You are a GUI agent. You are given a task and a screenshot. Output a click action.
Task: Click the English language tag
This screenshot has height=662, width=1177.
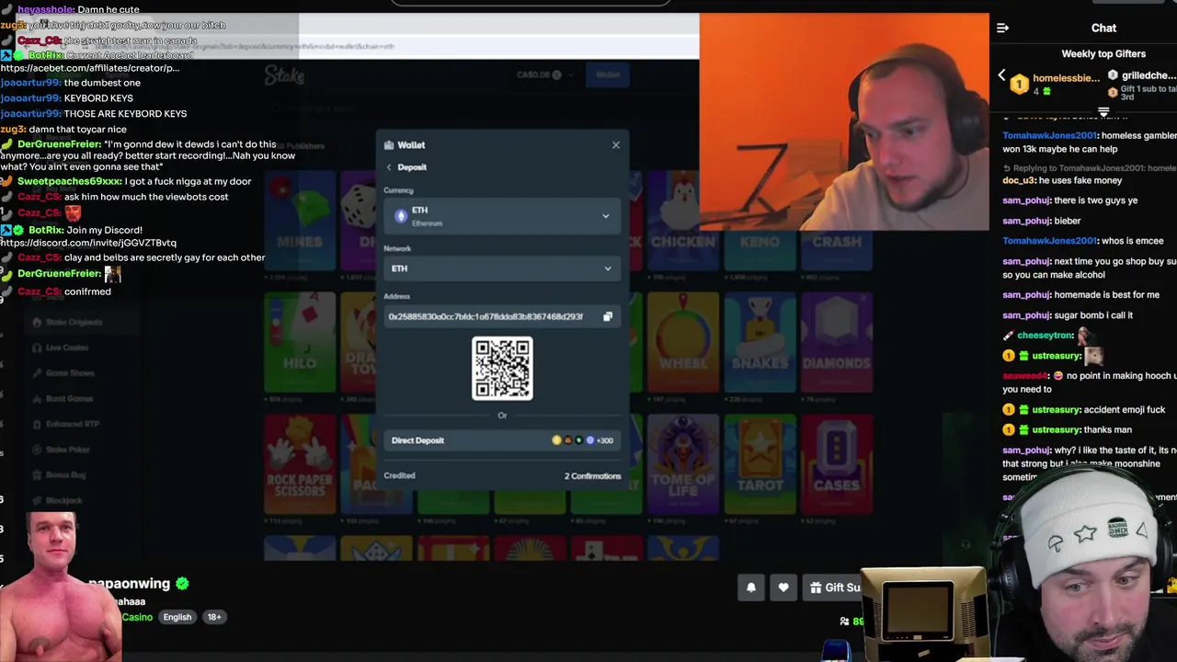coord(177,617)
